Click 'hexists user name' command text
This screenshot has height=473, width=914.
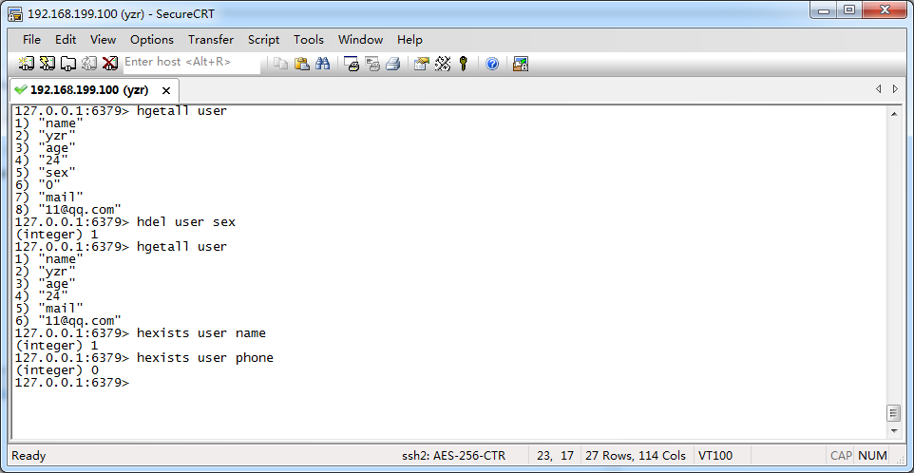click(x=201, y=333)
